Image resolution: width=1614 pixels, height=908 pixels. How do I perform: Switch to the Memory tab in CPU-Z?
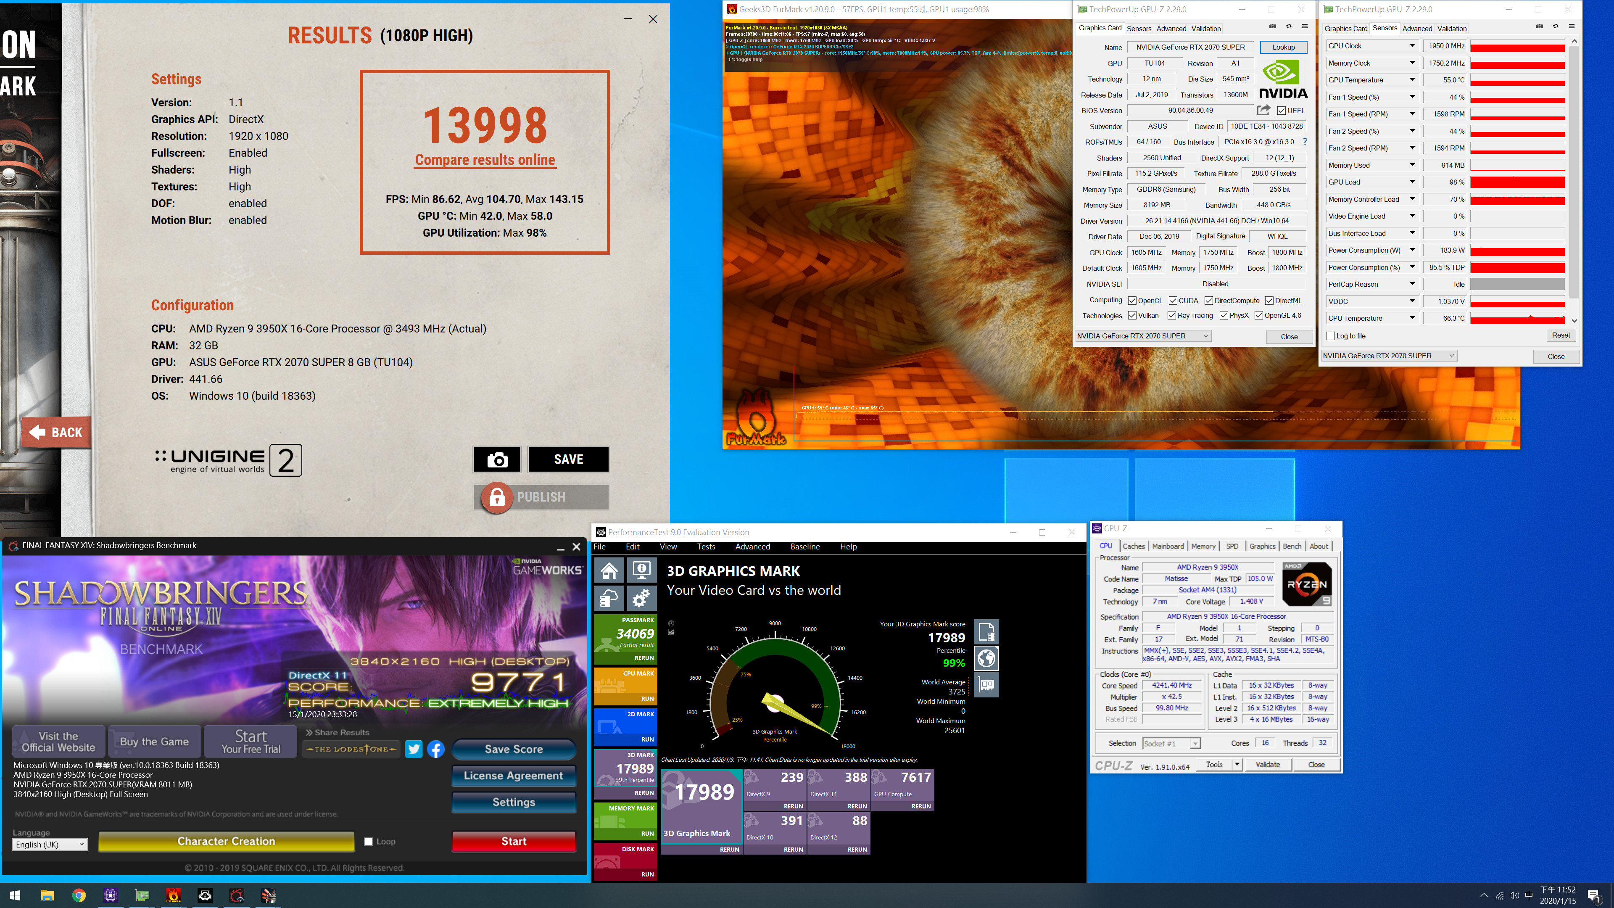1203,546
